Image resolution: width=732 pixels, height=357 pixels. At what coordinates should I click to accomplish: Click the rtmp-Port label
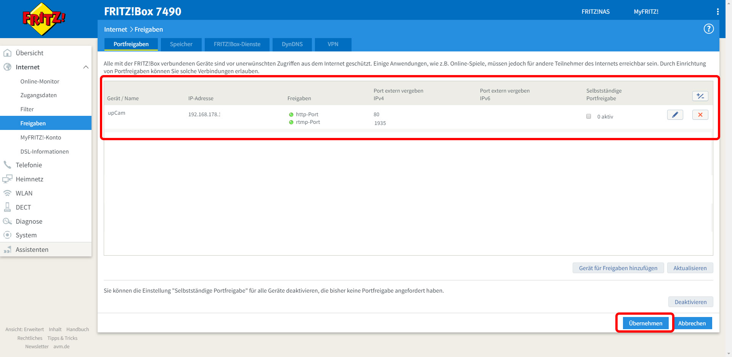coord(308,122)
